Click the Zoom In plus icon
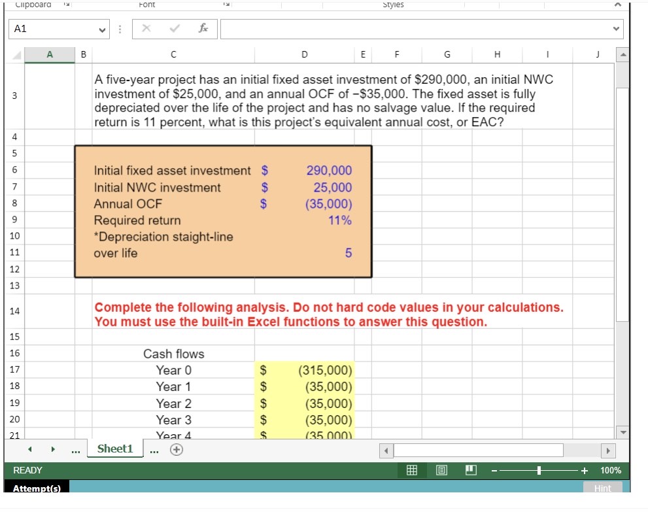 585,470
